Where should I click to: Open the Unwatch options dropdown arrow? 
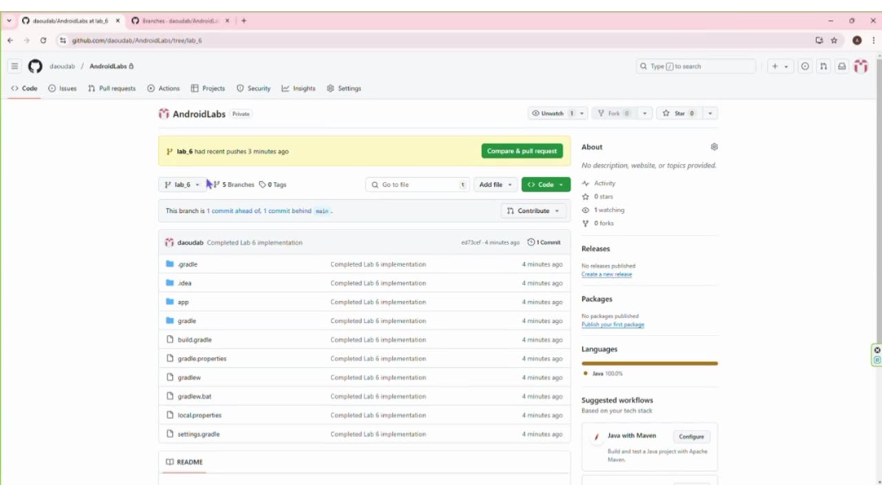coord(582,114)
